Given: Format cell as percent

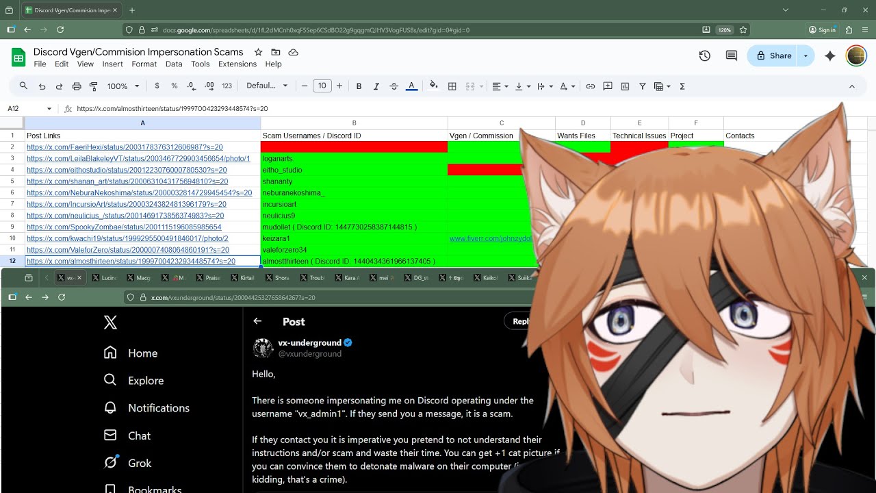Looking at the screenshot, I should 175,86.
